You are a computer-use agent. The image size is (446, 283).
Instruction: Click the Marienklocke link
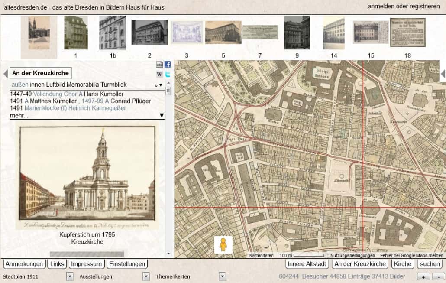click(x=42, y=108)
